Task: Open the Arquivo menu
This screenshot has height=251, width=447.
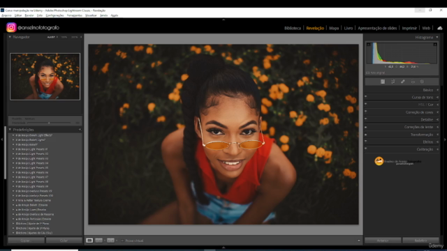Action: [6, 15]
